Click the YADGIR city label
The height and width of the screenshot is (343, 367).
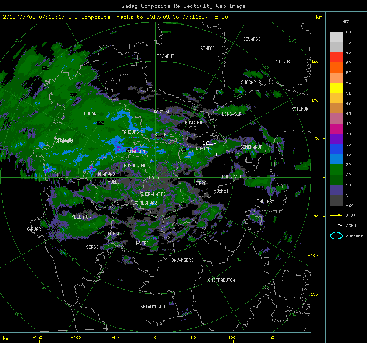282,62
